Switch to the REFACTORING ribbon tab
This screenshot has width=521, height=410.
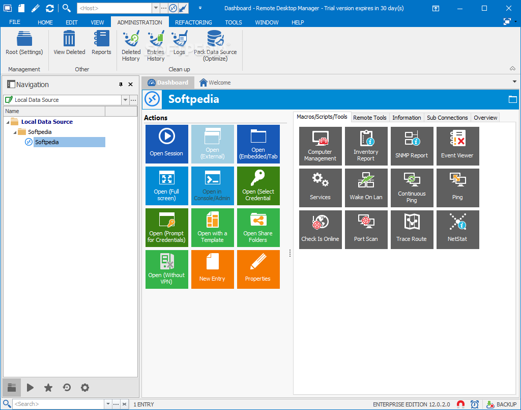pos(193,22)
